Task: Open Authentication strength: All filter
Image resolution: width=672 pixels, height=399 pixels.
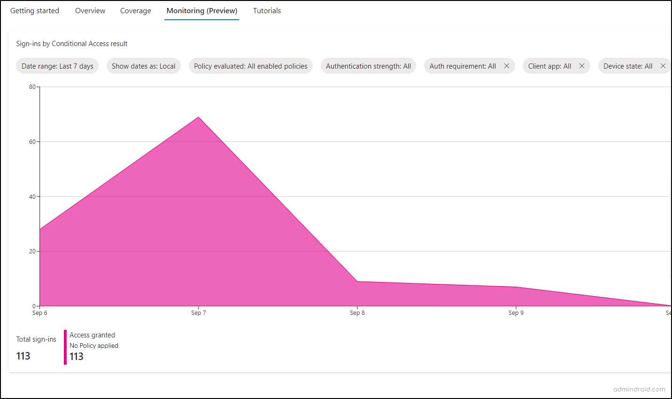Action: tap(368, 66)
